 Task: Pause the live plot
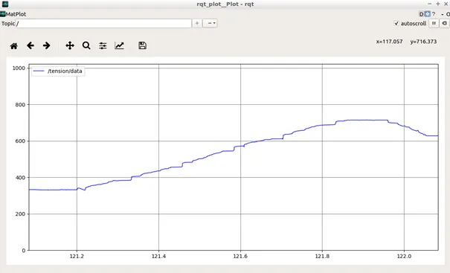point(434,23)
